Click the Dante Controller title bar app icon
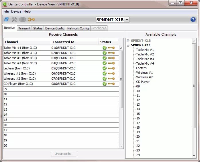Screen dimensions: 200x162 [5, 4]
